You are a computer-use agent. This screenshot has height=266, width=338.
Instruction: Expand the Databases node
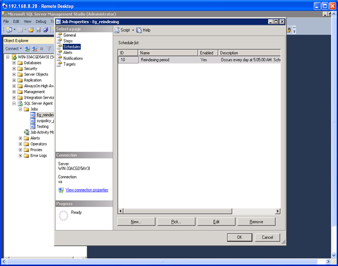[x=14, y=63]
